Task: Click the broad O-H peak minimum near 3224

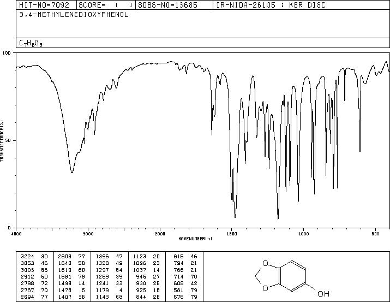Action: point(72,172)
